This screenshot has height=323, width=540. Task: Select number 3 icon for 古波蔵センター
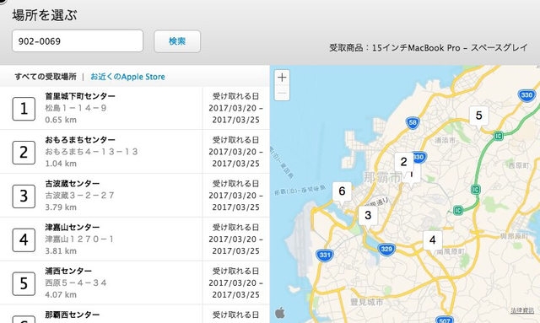point(24,196)
